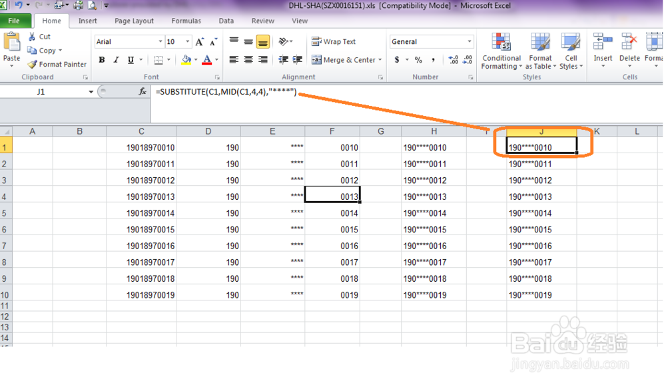Open the Font Color dropdown arrow
The image size is (666, 387).
tap(216, 60)
